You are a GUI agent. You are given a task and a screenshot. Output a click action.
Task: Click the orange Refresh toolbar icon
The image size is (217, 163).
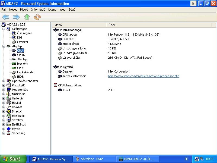37,17
